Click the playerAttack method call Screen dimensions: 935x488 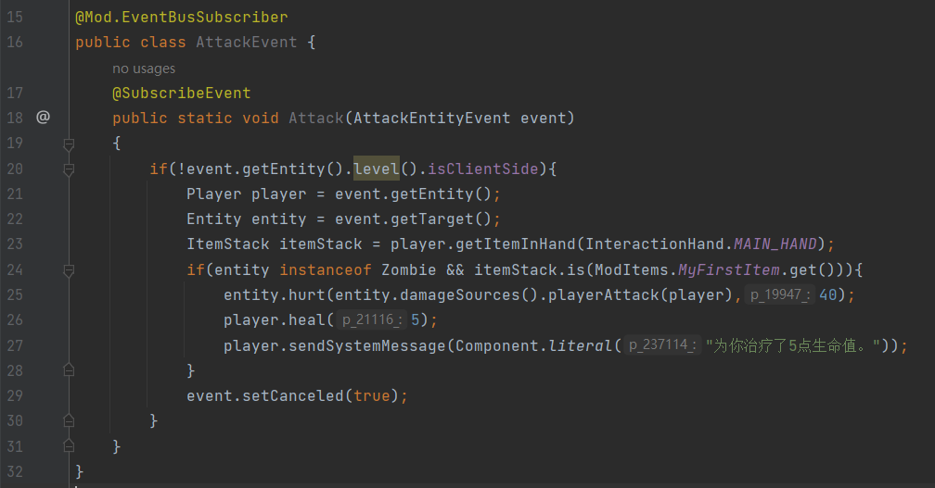pos(604,294)
